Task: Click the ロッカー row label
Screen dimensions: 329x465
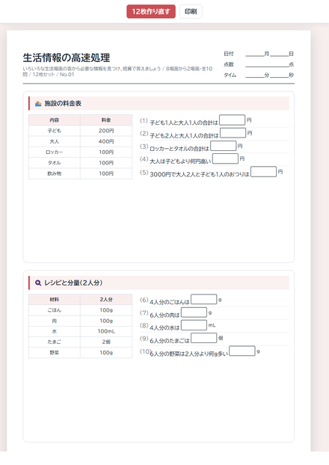Action: 55,152
